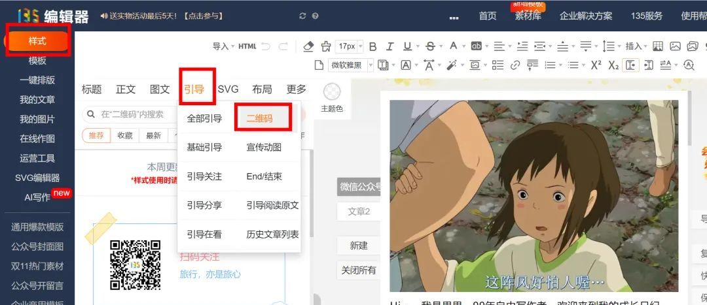Open the 主题色 theme color picker

point(332,97)
